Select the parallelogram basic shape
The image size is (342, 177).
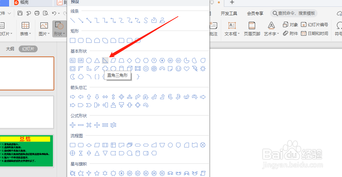pos(113,60)
